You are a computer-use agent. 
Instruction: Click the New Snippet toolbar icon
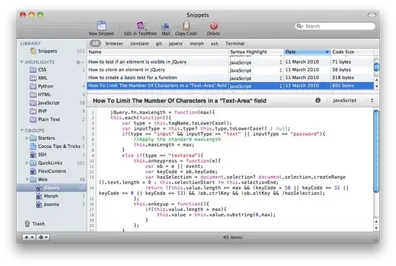click(x=101, y=26)
